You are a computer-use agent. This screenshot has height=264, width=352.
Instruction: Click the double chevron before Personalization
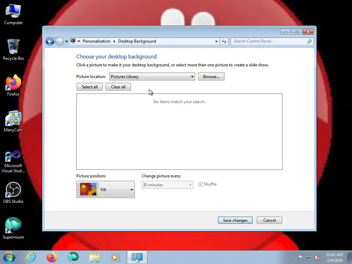(x=79, y=41)
